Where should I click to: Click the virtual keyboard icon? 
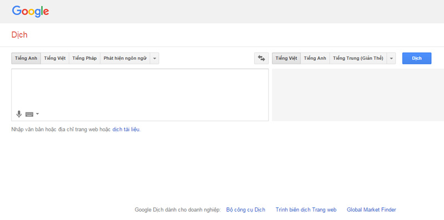[29, 114]
